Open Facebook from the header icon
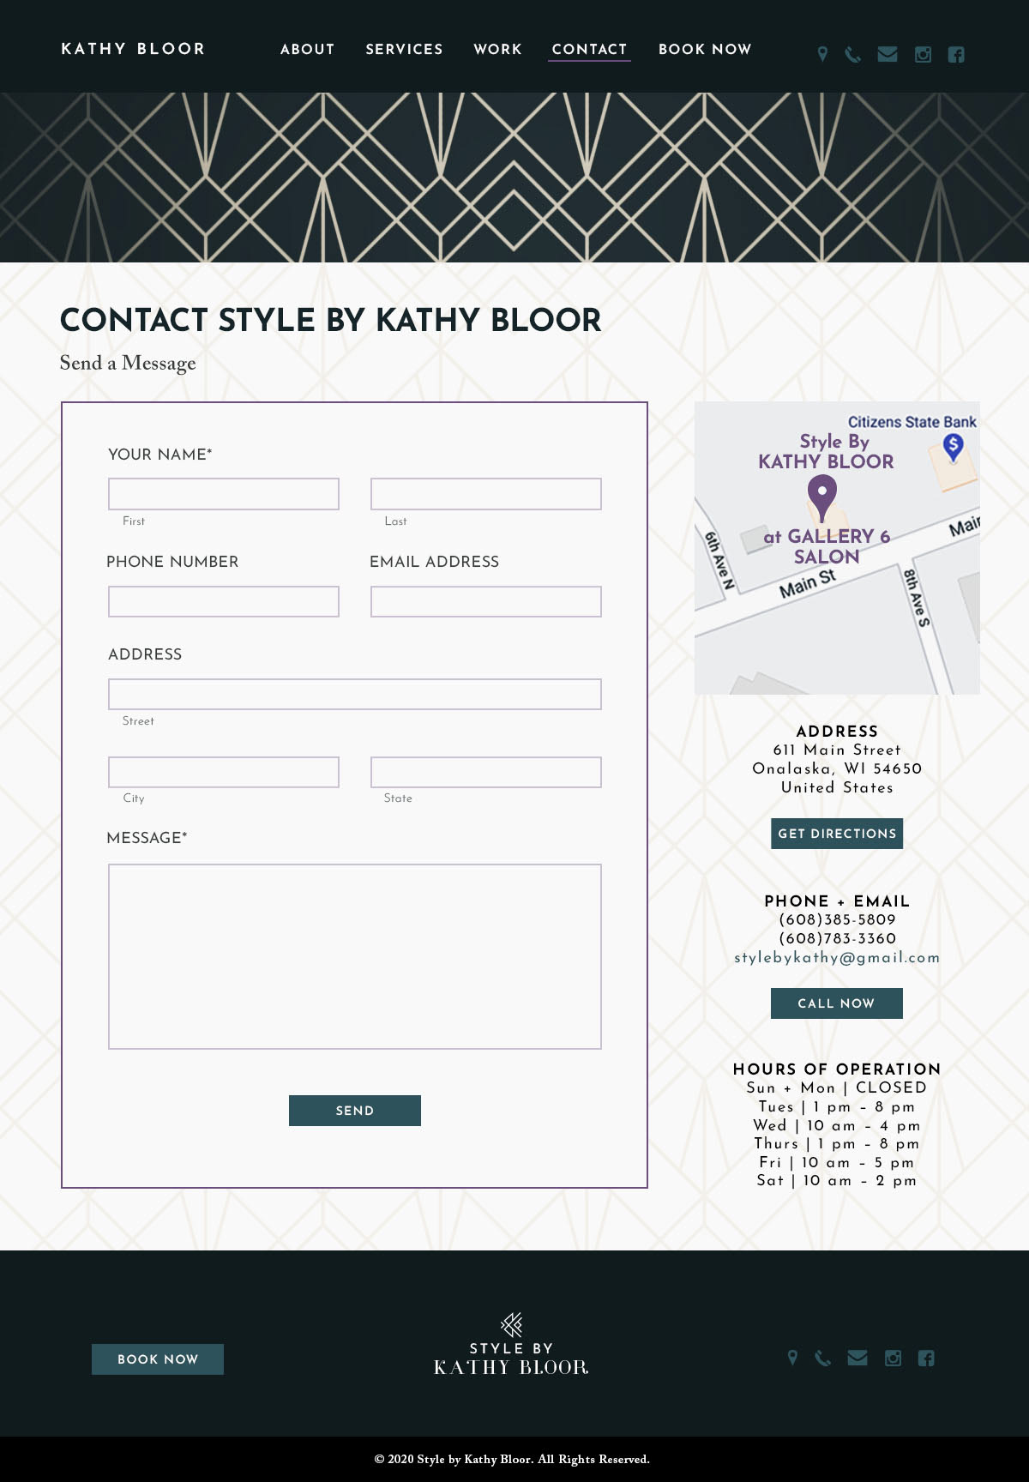1029x1482 pixels. [x=956, y=55]
